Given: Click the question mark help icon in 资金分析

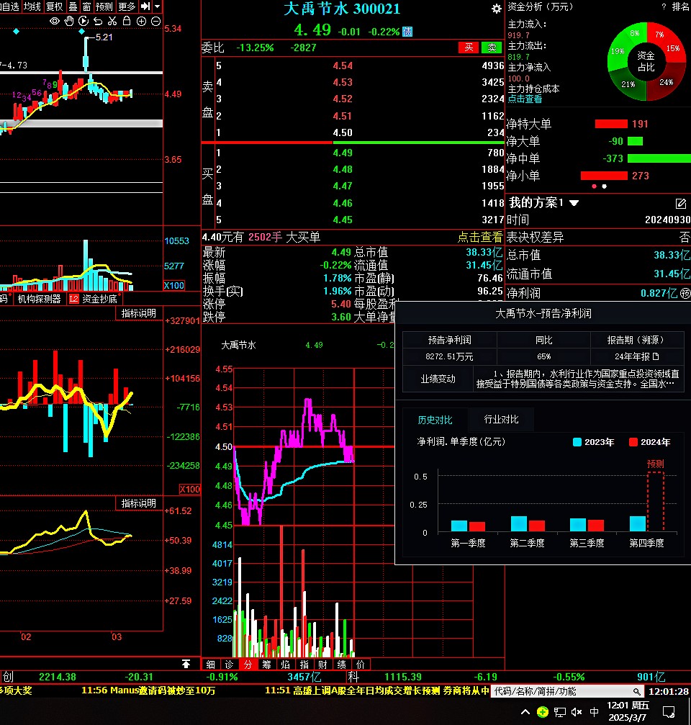Looking at the screenshot, I should click(664, 6).
